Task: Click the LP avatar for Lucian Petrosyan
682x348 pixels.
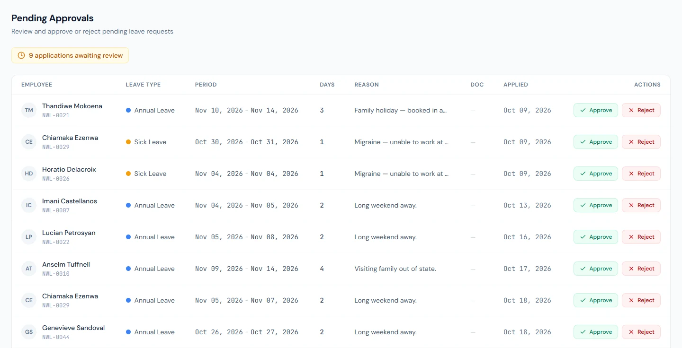Action: [x=29, y=237]
